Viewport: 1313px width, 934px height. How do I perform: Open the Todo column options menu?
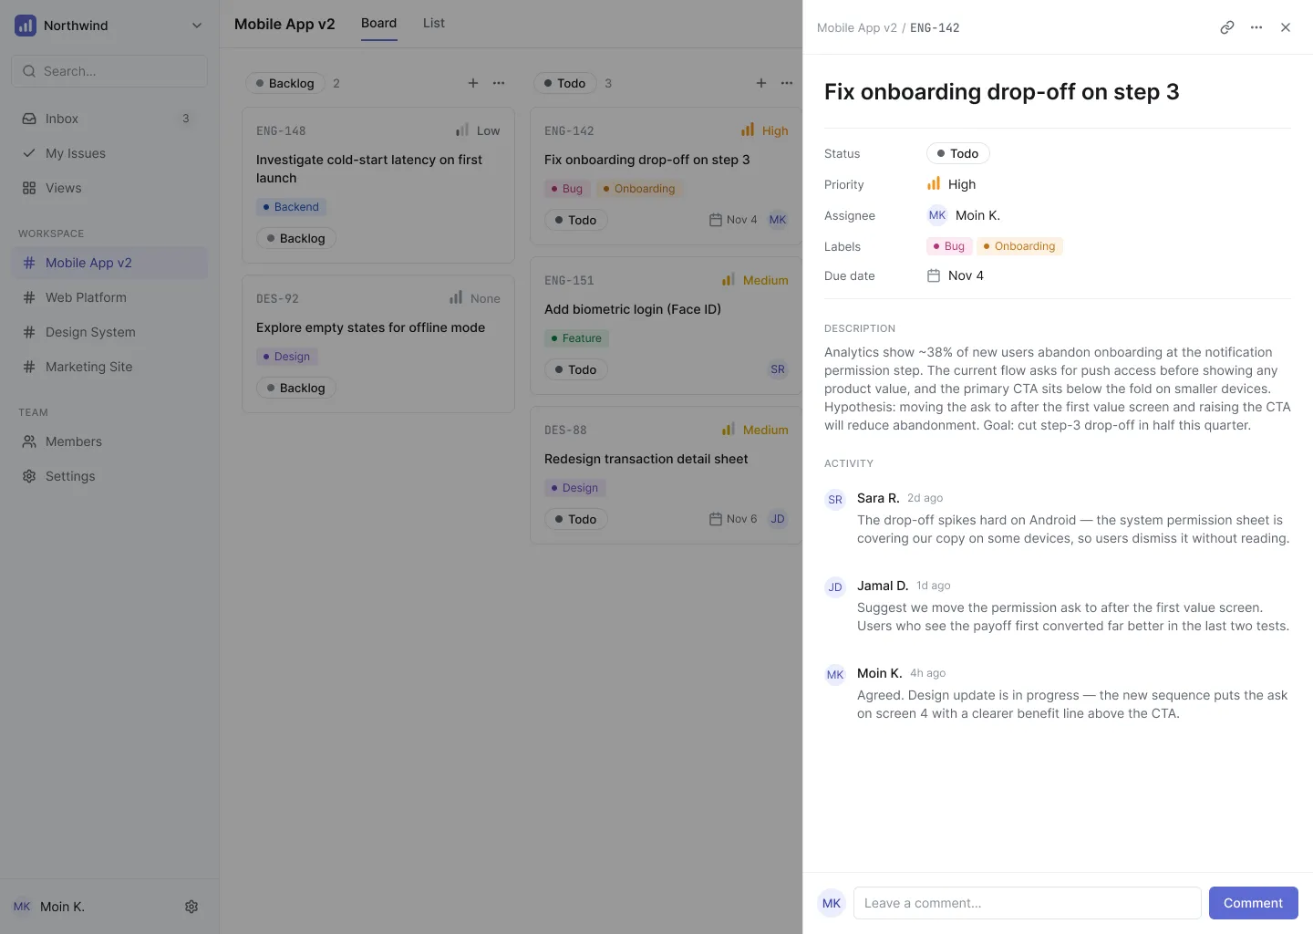tap(787, 83)
